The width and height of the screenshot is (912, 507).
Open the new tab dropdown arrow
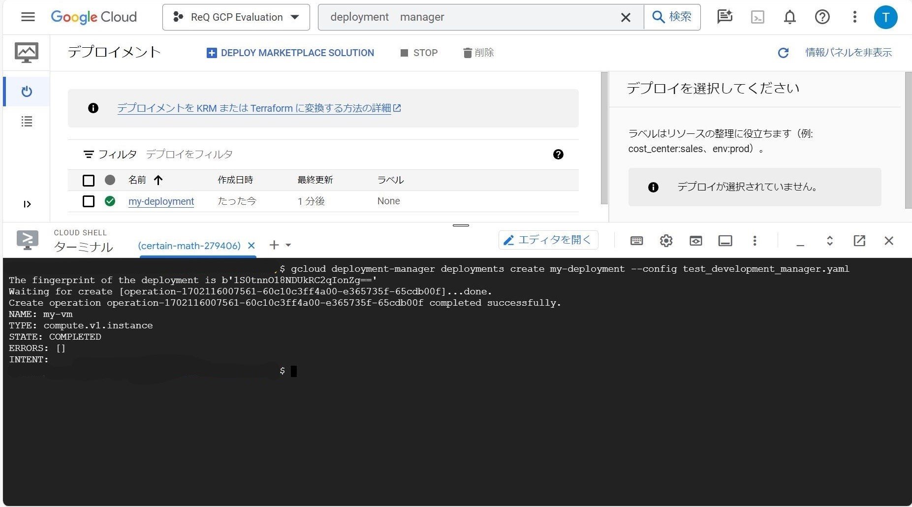coord(288,245)
